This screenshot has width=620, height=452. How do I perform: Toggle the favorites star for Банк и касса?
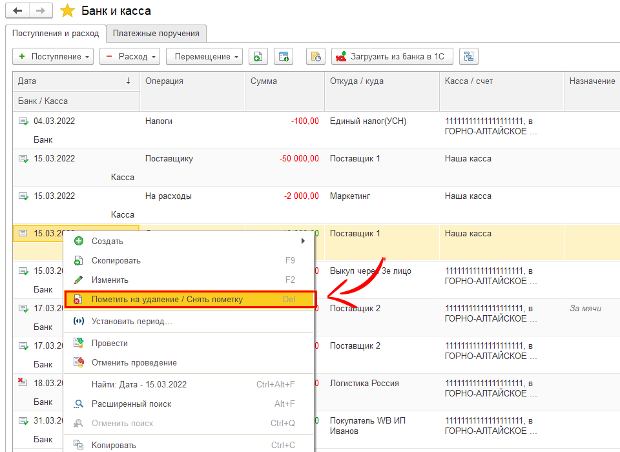click(x=67, y=11)
